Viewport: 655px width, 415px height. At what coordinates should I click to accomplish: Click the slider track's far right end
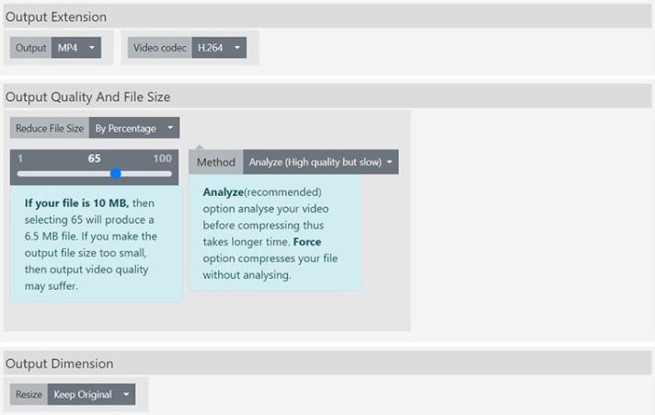point(170,173)
